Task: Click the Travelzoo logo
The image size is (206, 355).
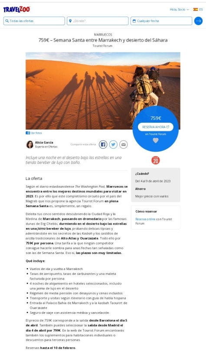Action: (x=16, y=10)
